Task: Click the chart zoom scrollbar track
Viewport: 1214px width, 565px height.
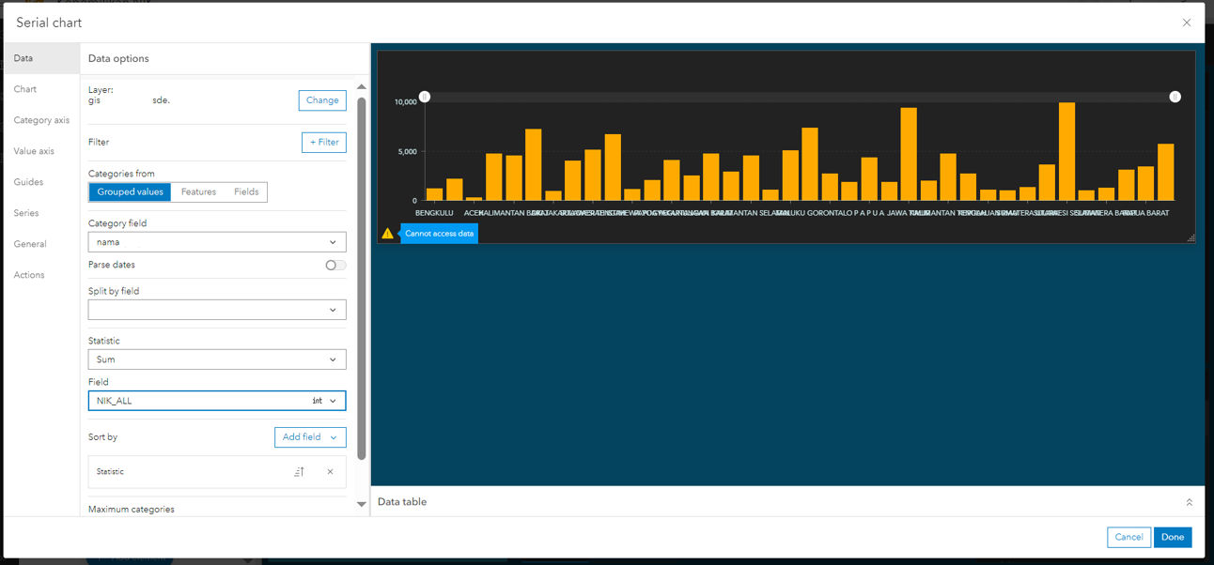Action: [800, 97]
